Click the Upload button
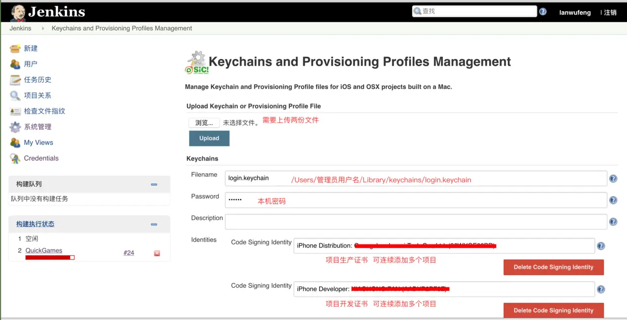The width and height of the screenshot is (627, 320). point(209,138)
